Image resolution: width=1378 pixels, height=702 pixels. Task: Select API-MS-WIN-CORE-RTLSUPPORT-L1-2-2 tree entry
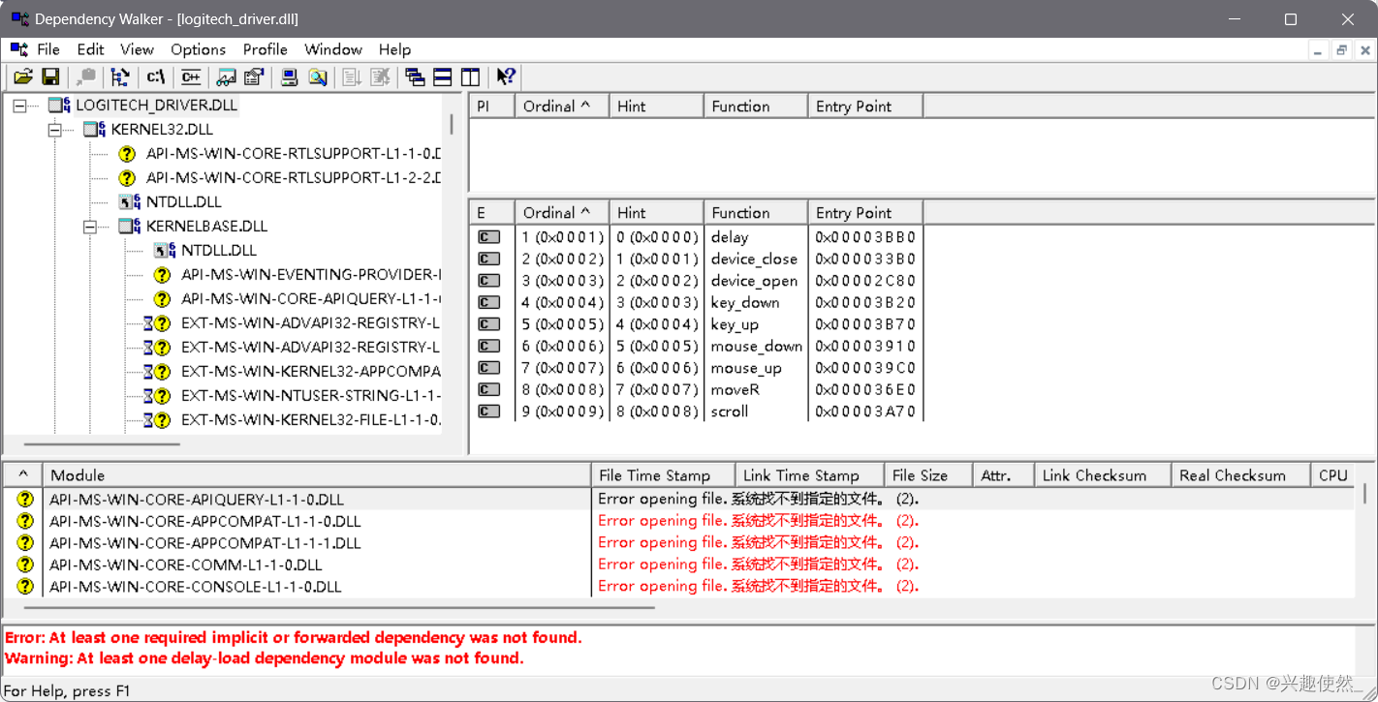pyautogui.click(x=294, y=177)
